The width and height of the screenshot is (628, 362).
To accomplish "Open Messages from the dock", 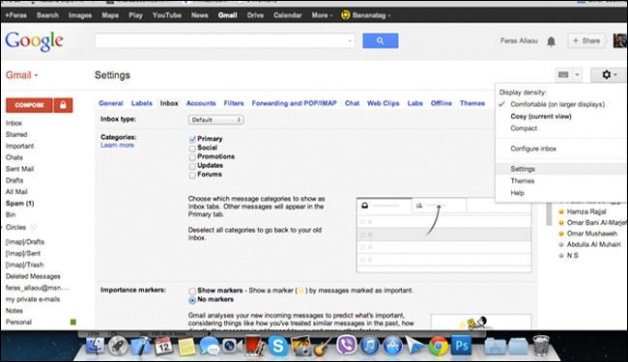I will click(x=209, y=346).
